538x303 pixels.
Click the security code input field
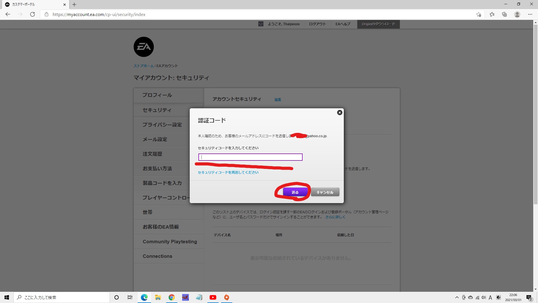[x=250, y=157]
